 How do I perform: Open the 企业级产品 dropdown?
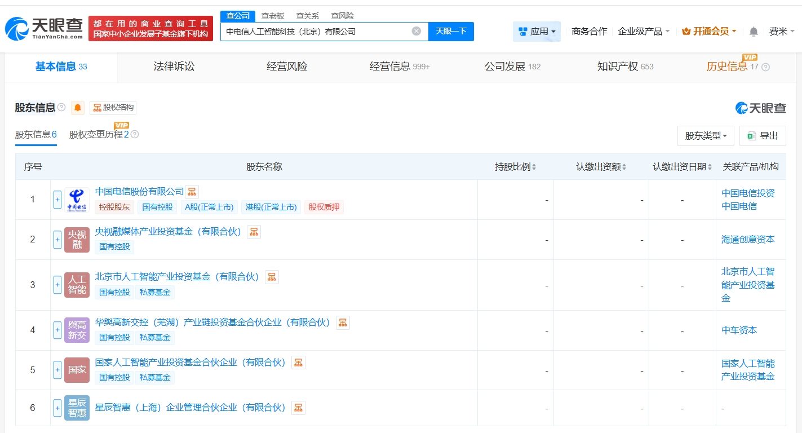point(644,32)
